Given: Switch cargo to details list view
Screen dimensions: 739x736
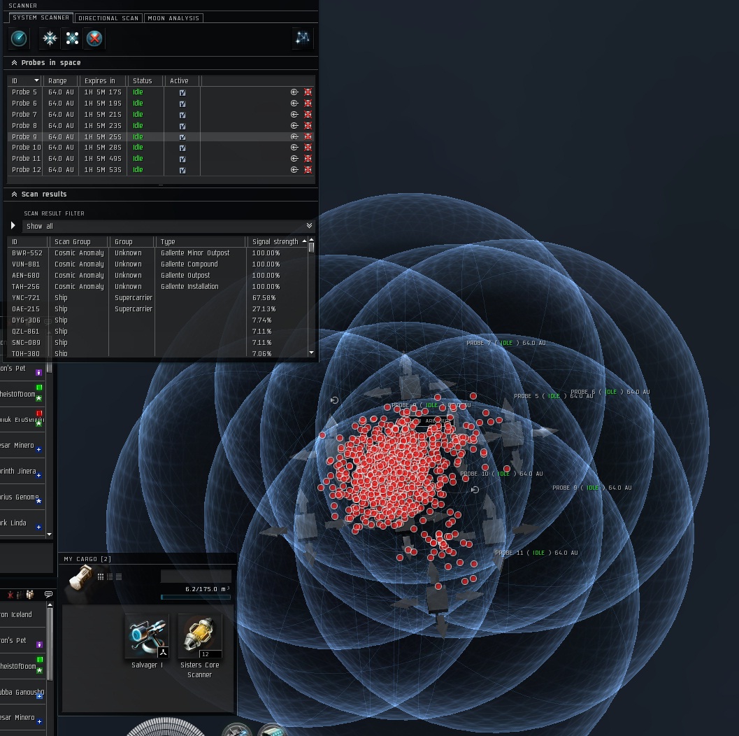Looking at the screenshot, I should tap(110, 576).
